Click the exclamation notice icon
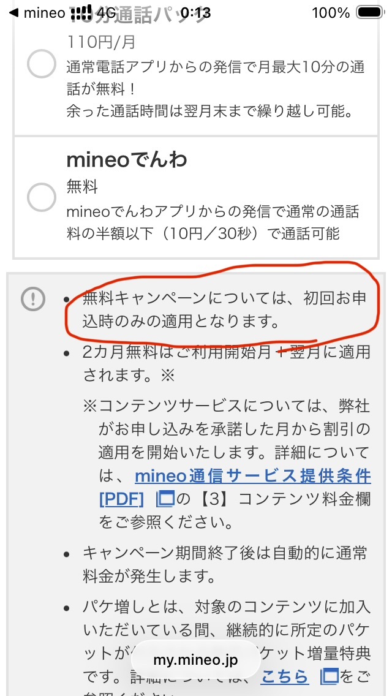This screenshot has width=392, height=696. (x=32, y=299)
